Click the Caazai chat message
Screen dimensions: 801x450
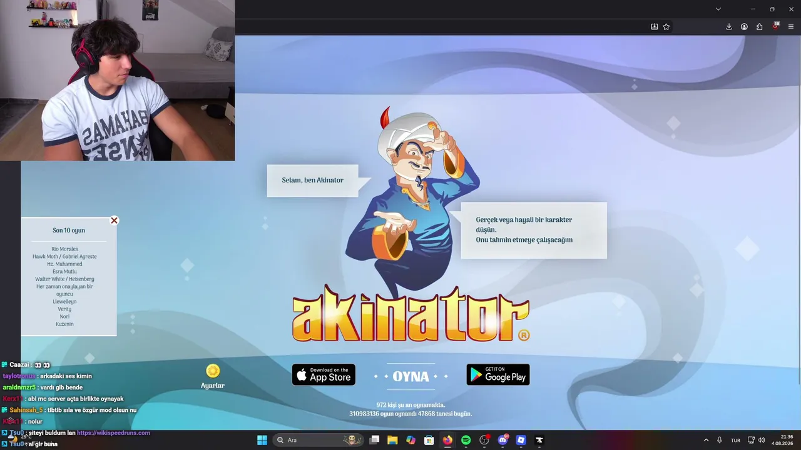(26, 365)
